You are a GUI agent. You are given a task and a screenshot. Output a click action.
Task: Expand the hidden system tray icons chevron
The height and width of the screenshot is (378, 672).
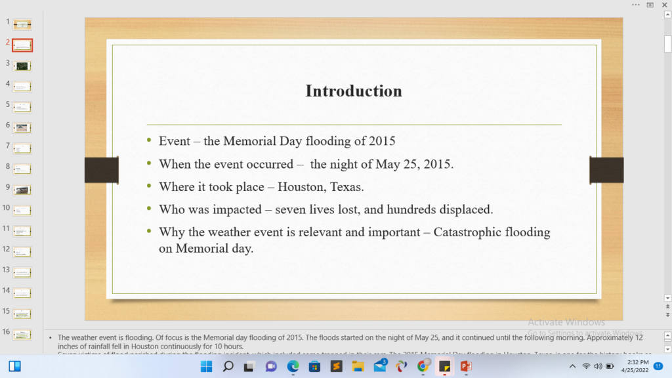point(572,366)
